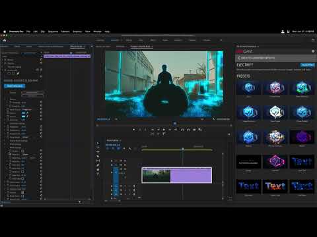Expand the top video track header
Image resolution: width=317 pixels, height=237 pixels.
click(118, 161)
